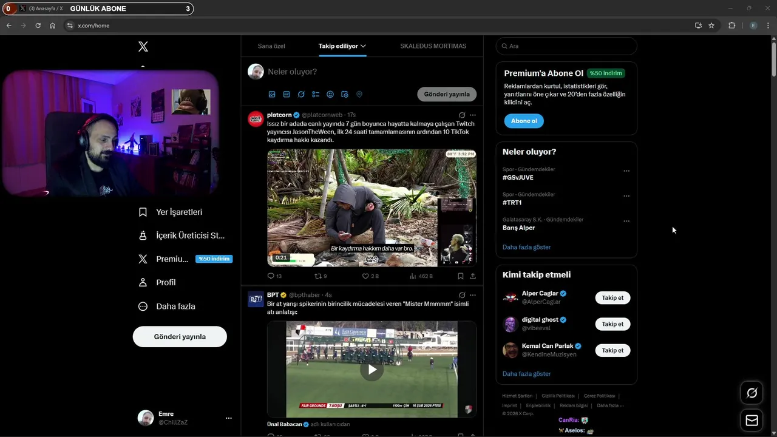Screen dimensions: 777x437
Task: Bookmark page with star icon
Action: click(711, 25)
